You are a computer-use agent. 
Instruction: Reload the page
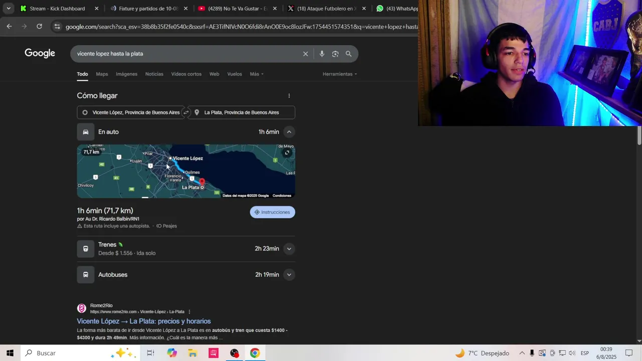coord(39,27)
